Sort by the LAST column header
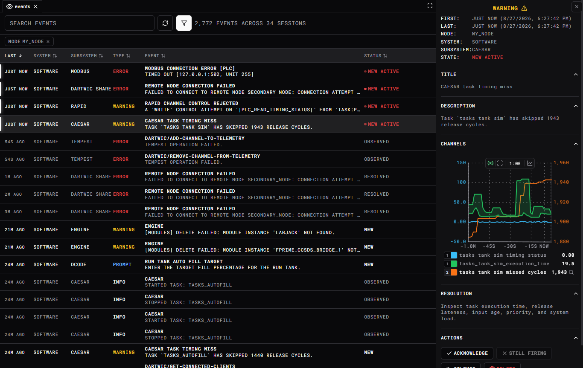583x368 pixels. [13, 56]
